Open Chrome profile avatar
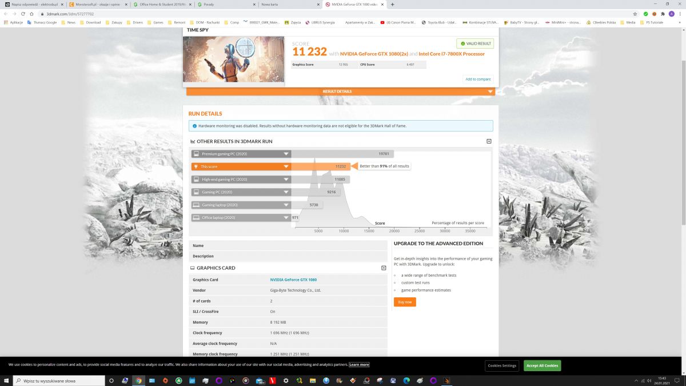This screenshot has width=686, height=386. coord(672,14)
